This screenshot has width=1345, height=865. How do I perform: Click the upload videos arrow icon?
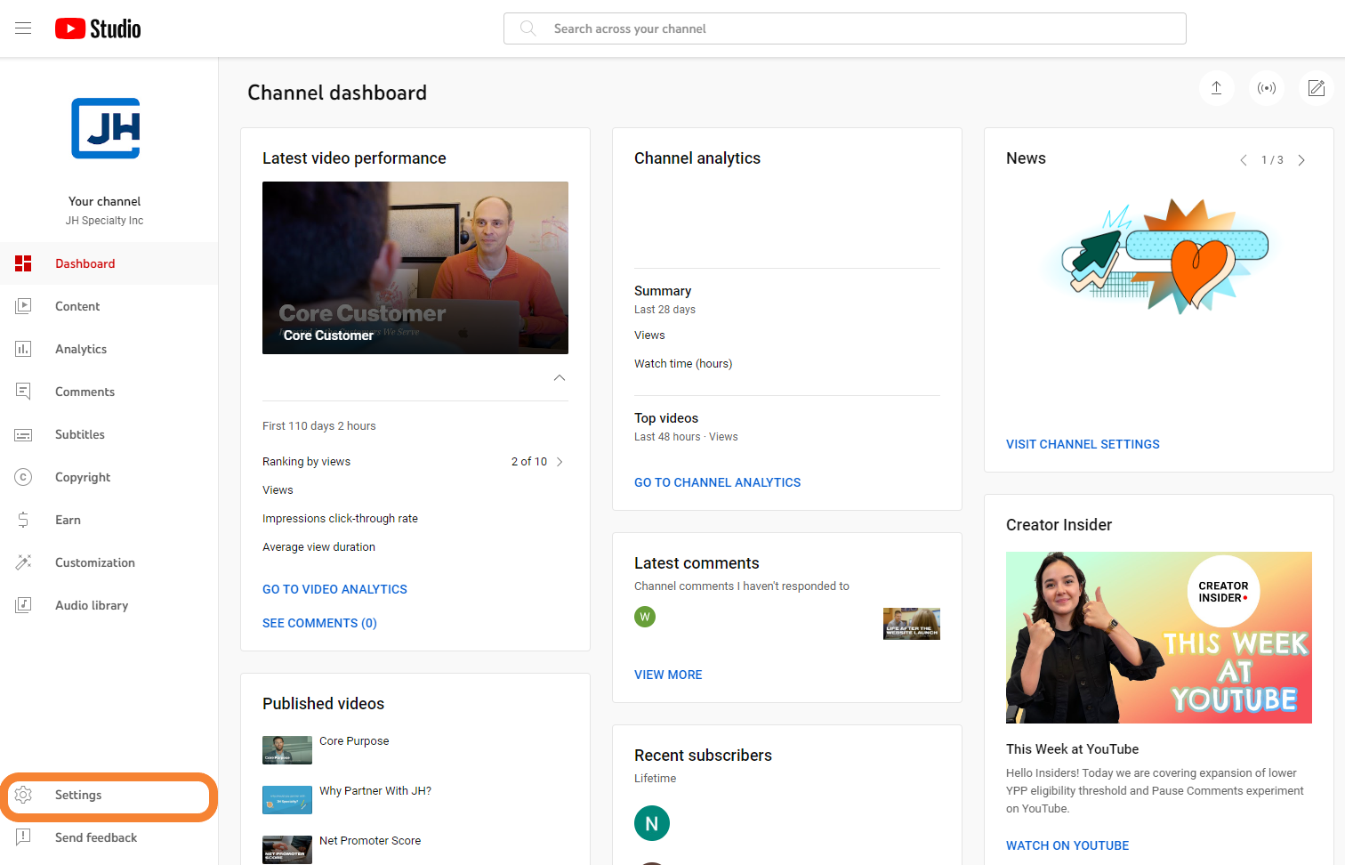click(1216, 88)
